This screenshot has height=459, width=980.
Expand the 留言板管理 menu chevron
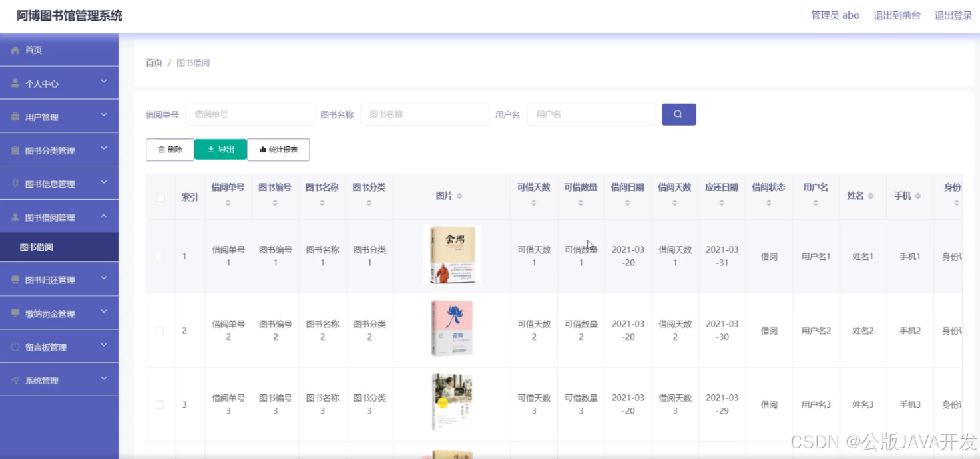(104, 345)
